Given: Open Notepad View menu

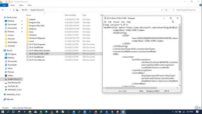Looking at the screenshot, I should [x=123, y=22].
